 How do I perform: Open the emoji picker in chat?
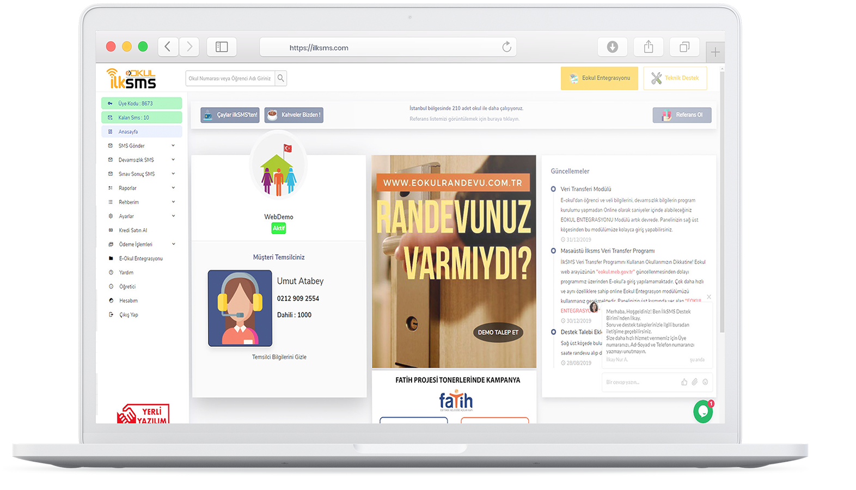[705, 382]
